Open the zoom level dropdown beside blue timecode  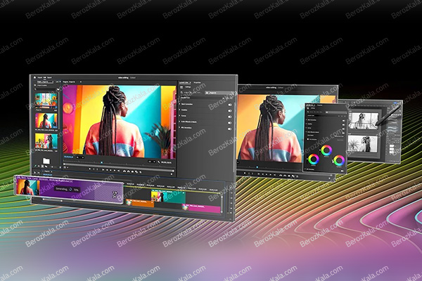tap(80, 157)
